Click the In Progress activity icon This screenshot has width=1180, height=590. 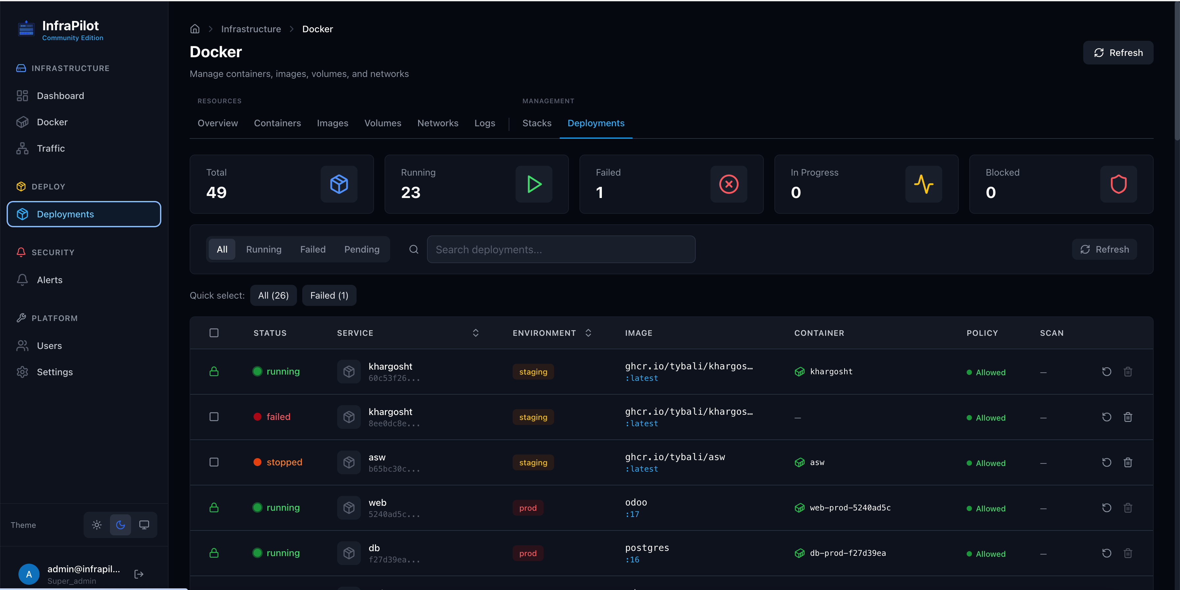[924, 184]
